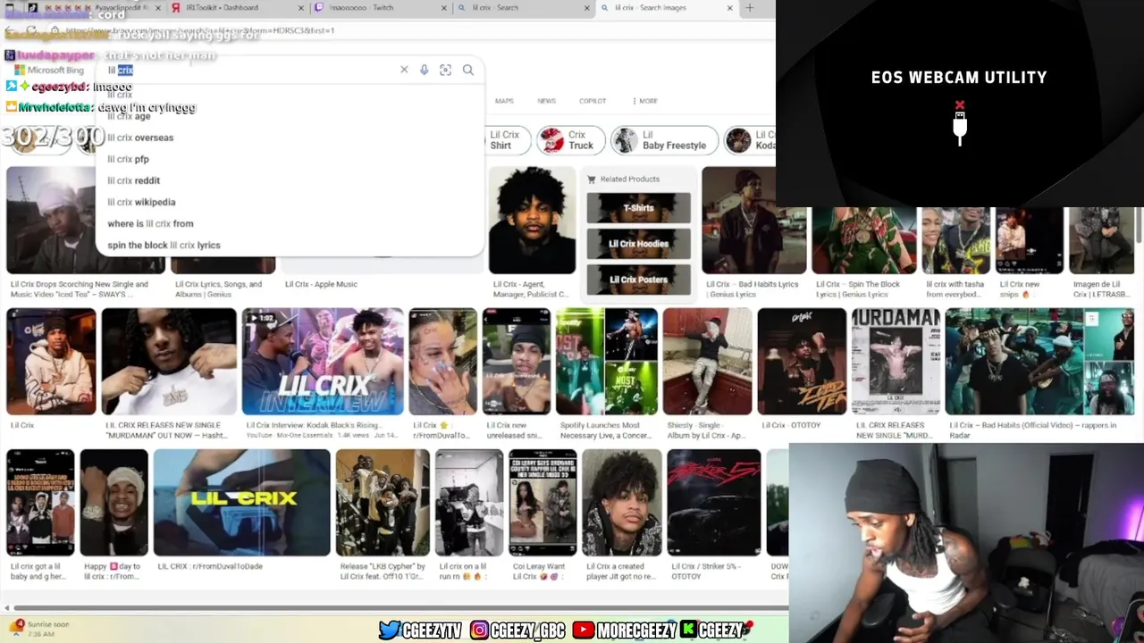
Task: Clear the Bing search box text
Action: tap(404, 70)
